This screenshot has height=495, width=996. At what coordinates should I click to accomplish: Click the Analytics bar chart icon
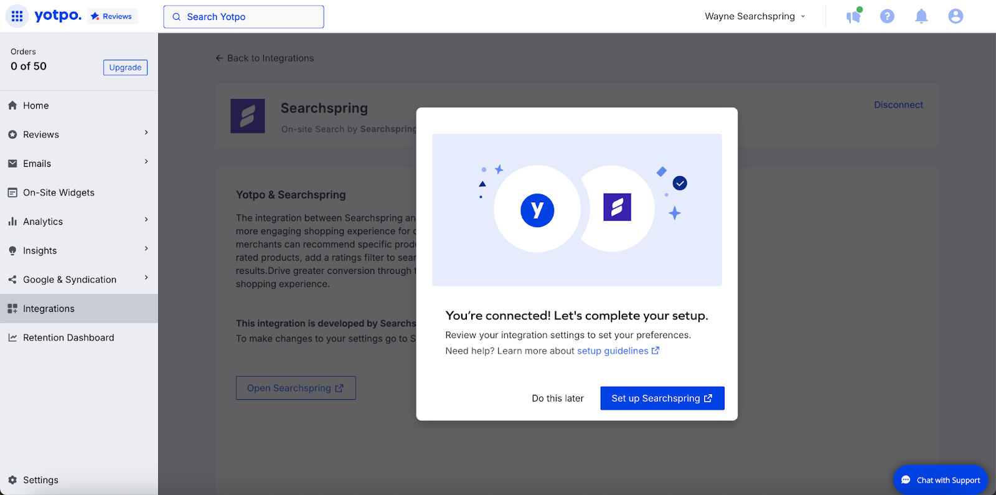click(12, 222)
